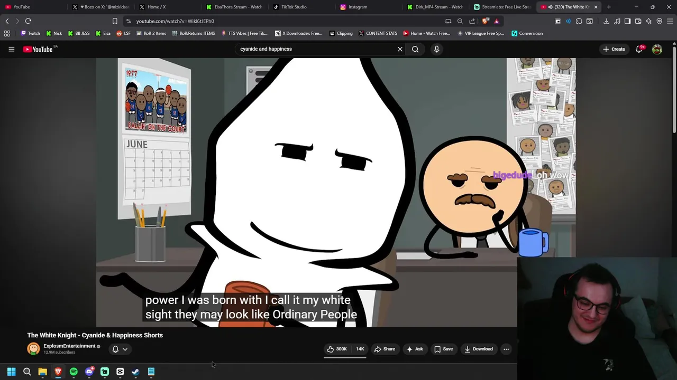Open the Extensions puzzle icon

pos(579,21)
